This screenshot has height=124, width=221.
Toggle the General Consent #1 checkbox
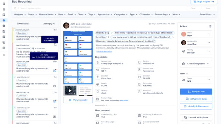tap(139, 123)
